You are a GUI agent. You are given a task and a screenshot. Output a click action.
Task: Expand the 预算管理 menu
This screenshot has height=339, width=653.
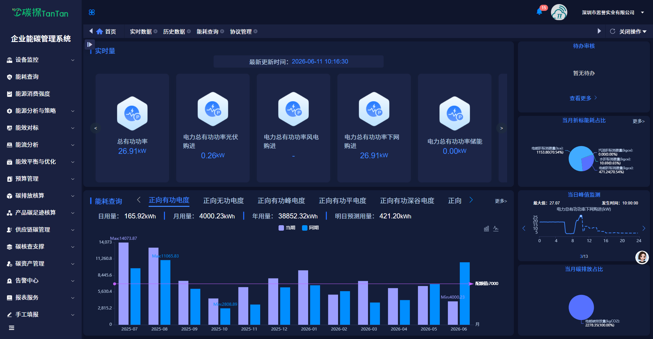point(73,179)
